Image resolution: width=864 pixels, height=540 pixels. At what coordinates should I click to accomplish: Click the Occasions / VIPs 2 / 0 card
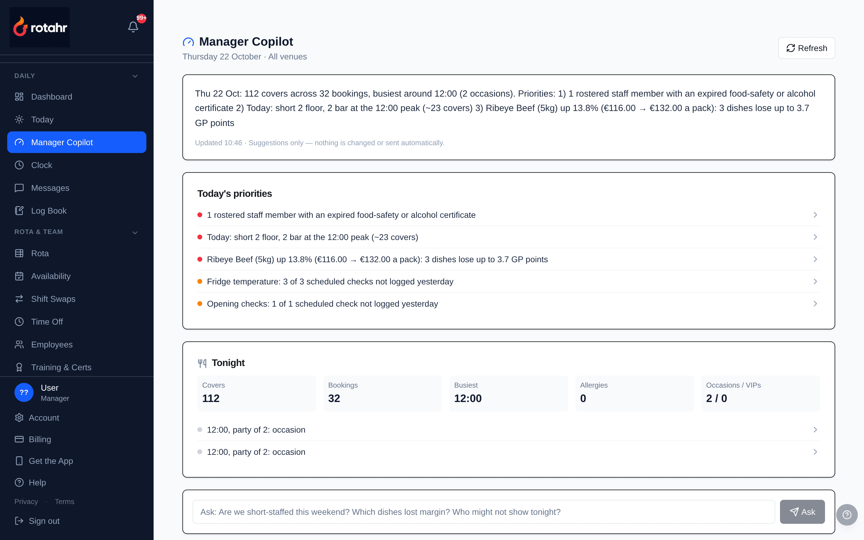tap(760, 393)
